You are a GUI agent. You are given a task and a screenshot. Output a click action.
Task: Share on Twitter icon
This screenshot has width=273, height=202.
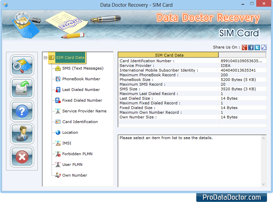(257, 47)
